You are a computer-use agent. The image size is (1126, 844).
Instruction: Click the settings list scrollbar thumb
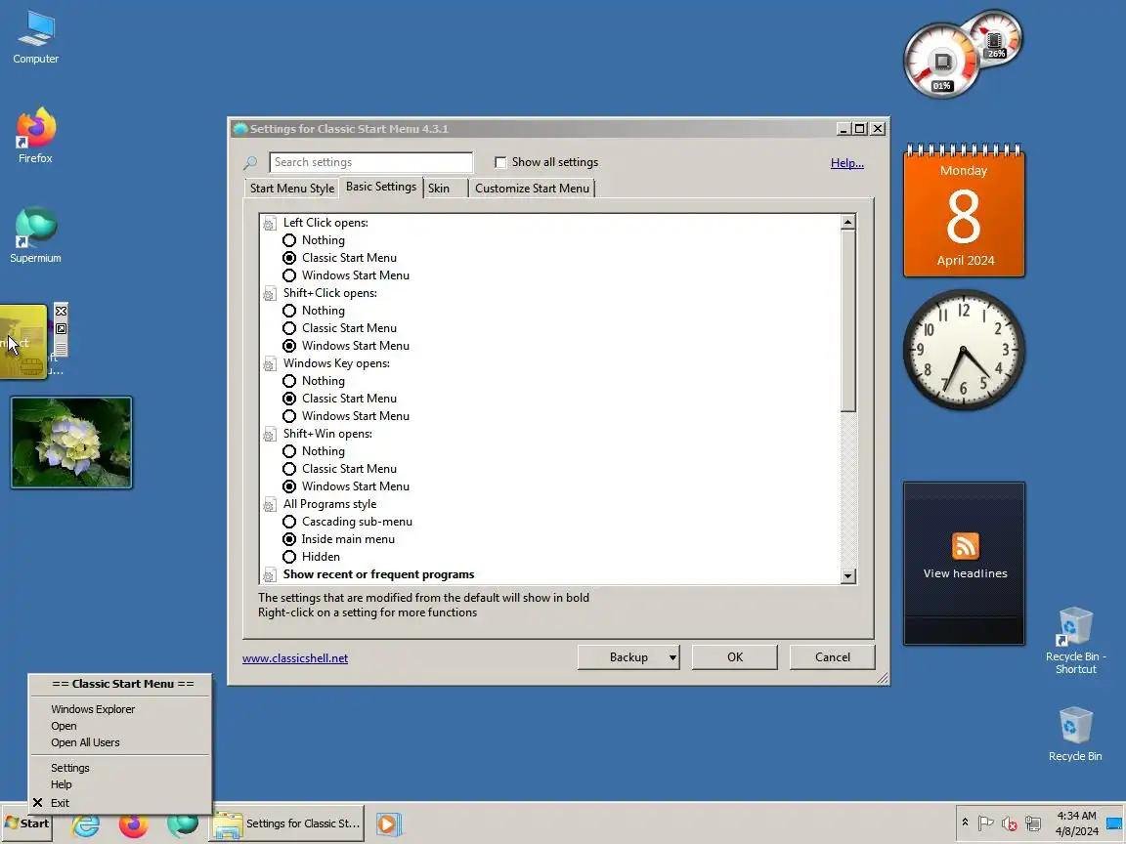pyautogui.click(x=848, y=320)
